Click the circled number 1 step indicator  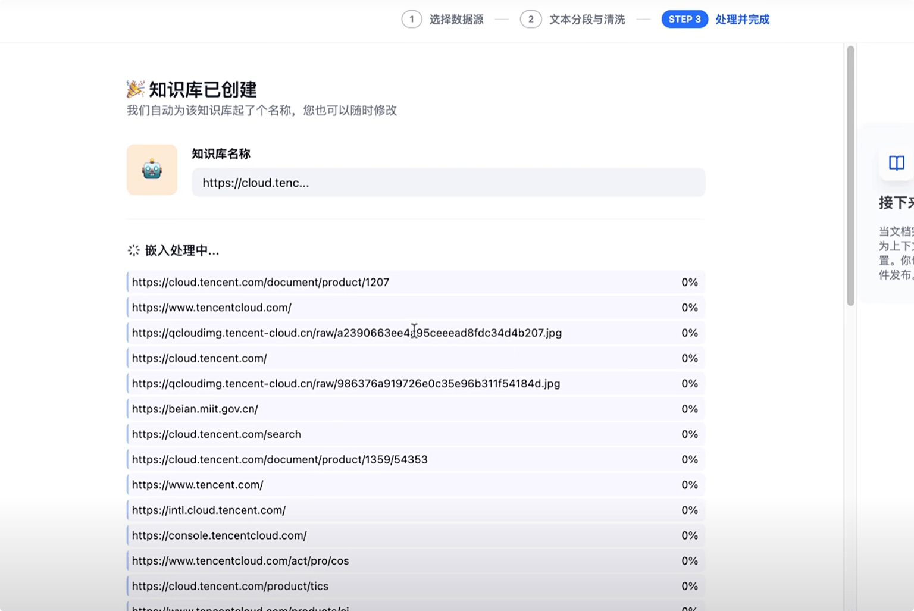(412, 19)
